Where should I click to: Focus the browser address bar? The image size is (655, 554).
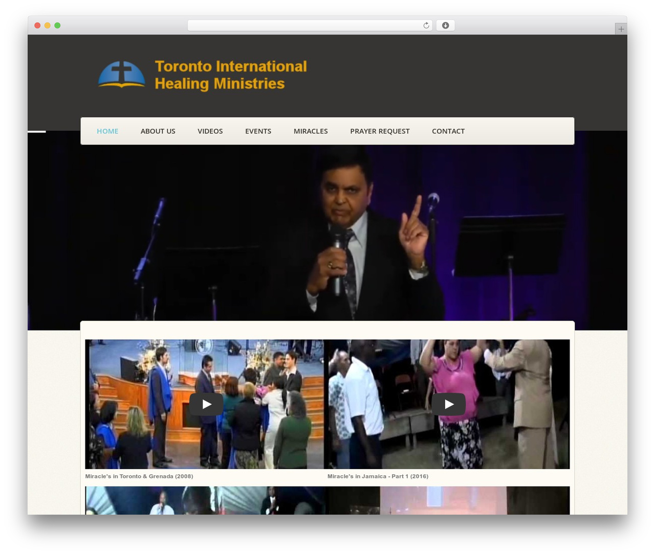coord(310,26)
